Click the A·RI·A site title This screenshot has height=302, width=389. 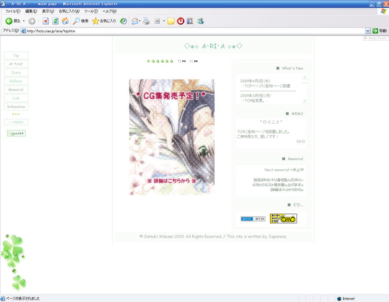tap(213, 46)
